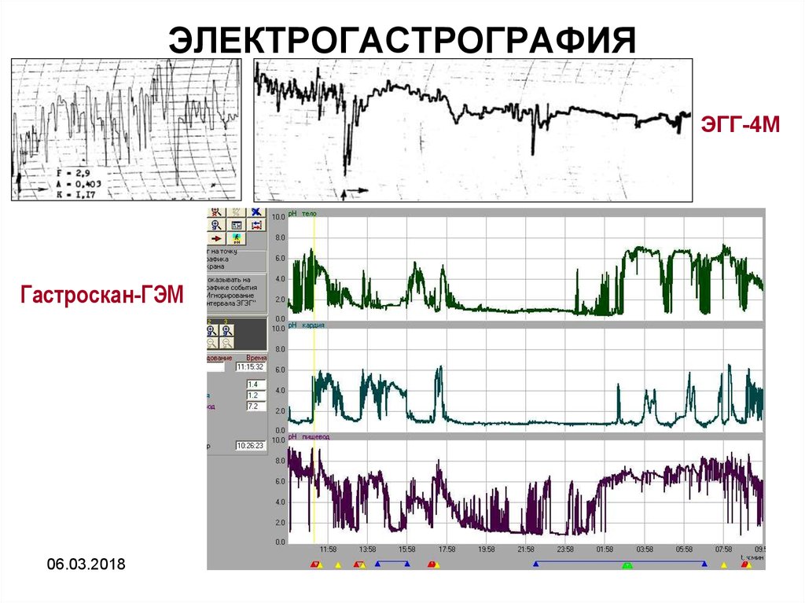Open the Время field dropdown
Viewport: 805px width, 603px height.
coord(256,358)
